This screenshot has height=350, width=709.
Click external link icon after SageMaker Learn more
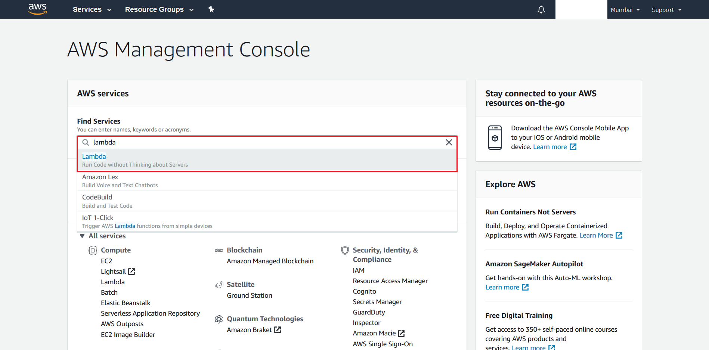tap(525, 287)
